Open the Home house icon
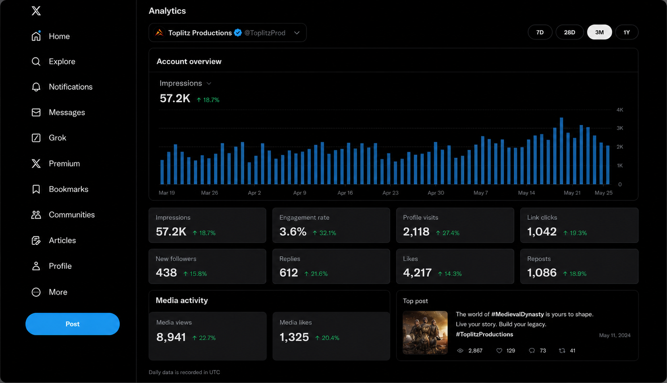The width and height of the screenshot is (667, 383). 36,36
